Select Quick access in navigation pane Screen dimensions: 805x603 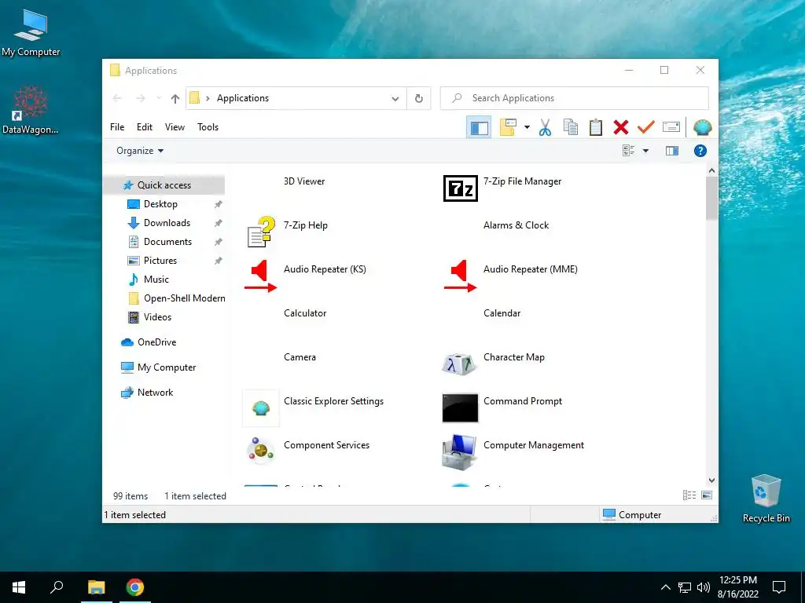click(164, 185)
